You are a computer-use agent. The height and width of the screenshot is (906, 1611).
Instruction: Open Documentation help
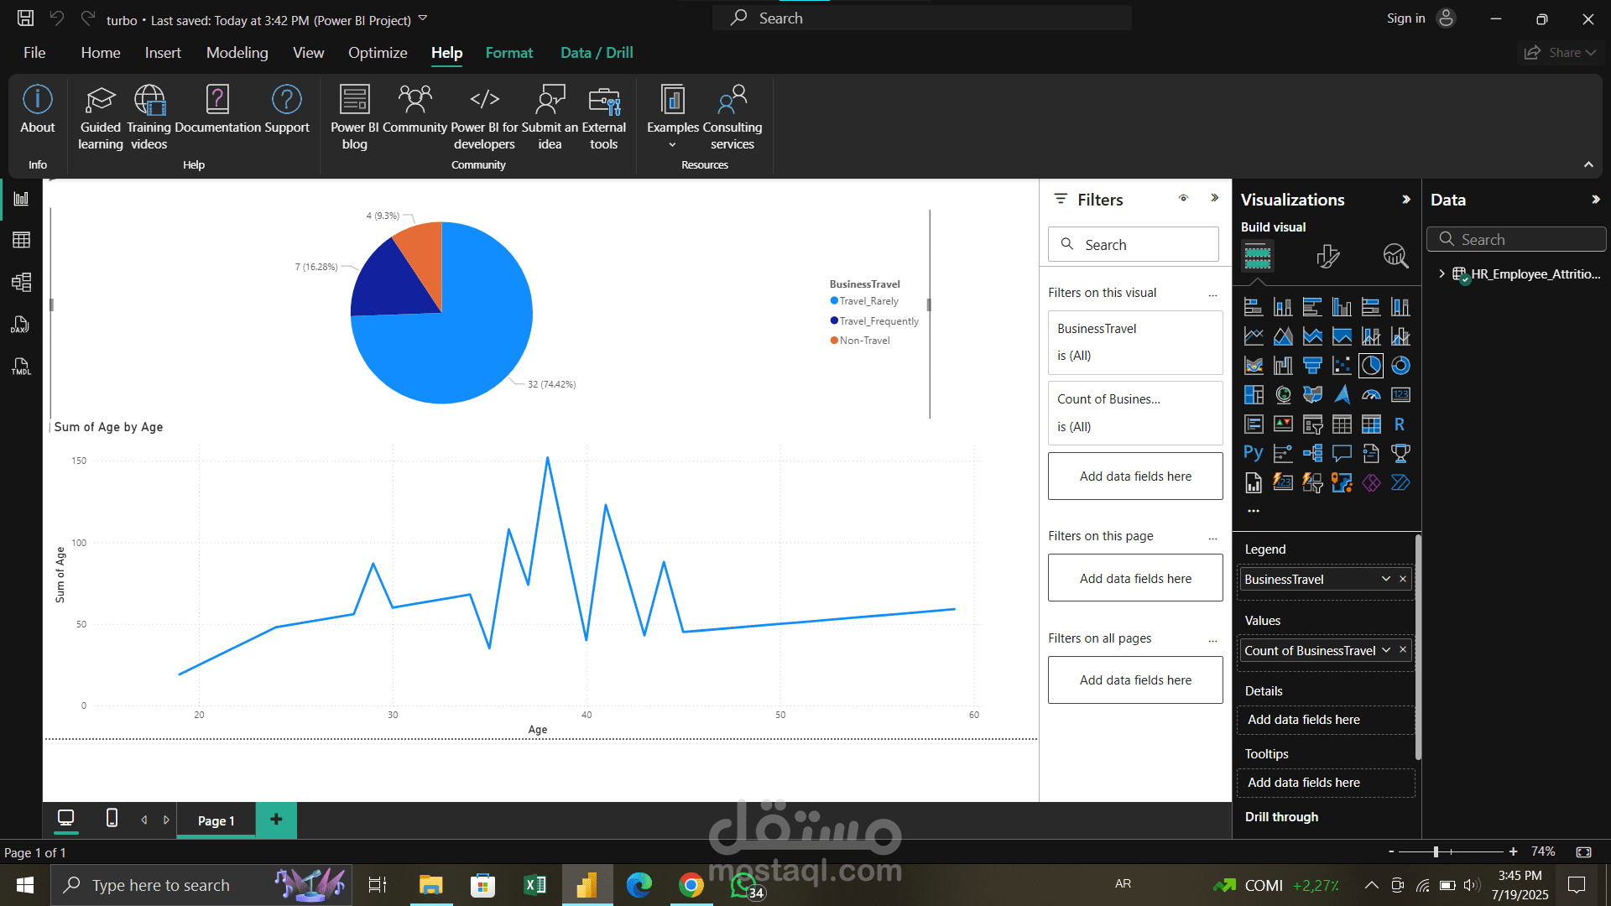pyautogui.click(x=217, y=109)
